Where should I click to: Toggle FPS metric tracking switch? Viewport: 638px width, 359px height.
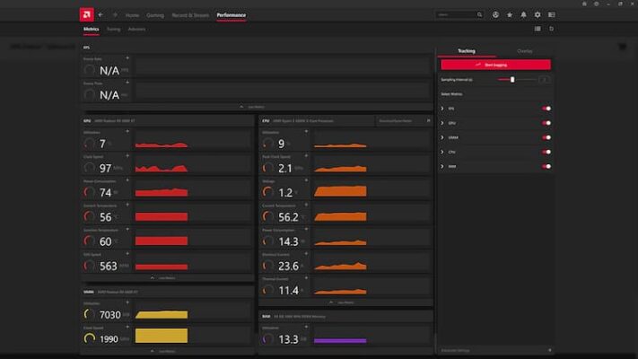pos(546,109)
